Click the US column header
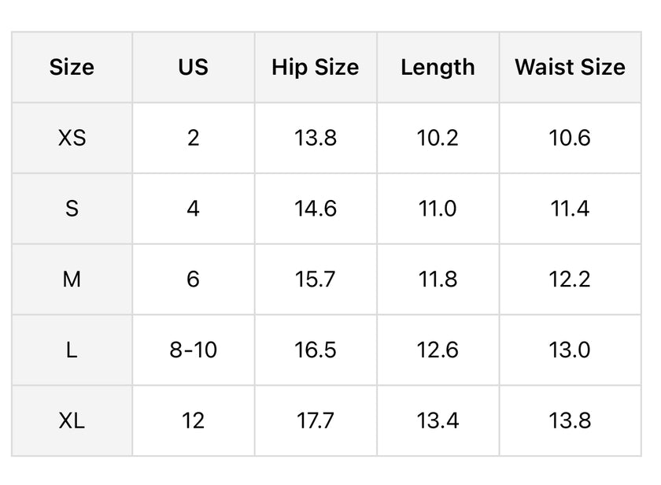The width and height of the screenshot is (661, 485). click(193, 67)
